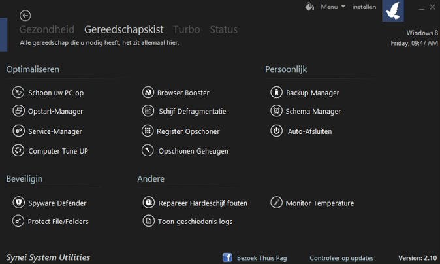Click the back arrow button
440x264 pixels.
pyautogui.click(x=25, y=16)
